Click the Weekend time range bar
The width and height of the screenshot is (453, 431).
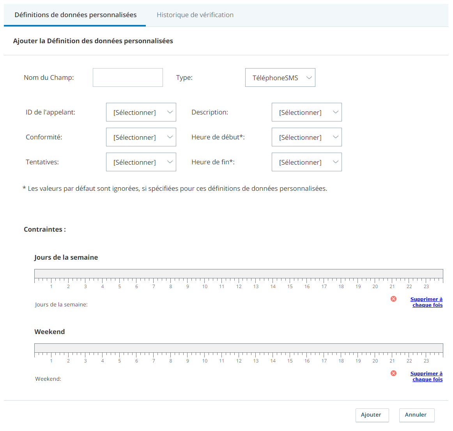click(x=239, y=348)
